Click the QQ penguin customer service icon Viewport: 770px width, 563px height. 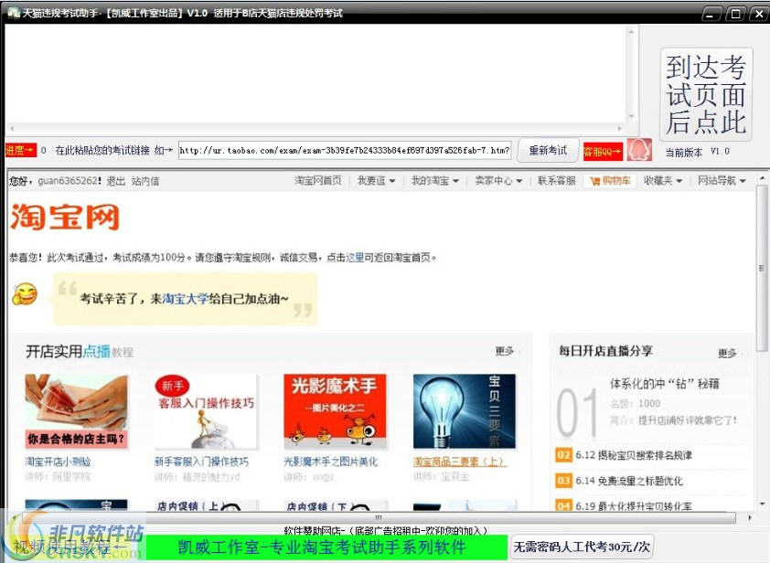639,150
